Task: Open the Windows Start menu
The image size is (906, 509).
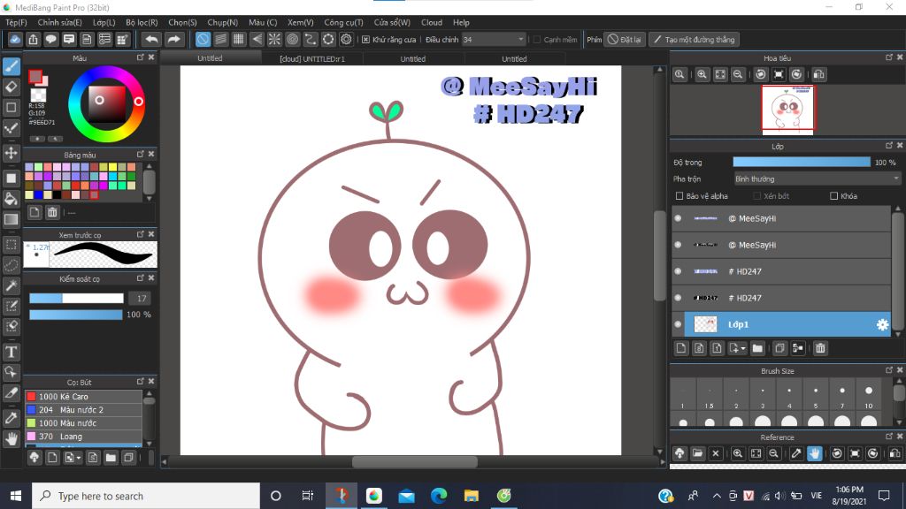Action: coord(16,496)
